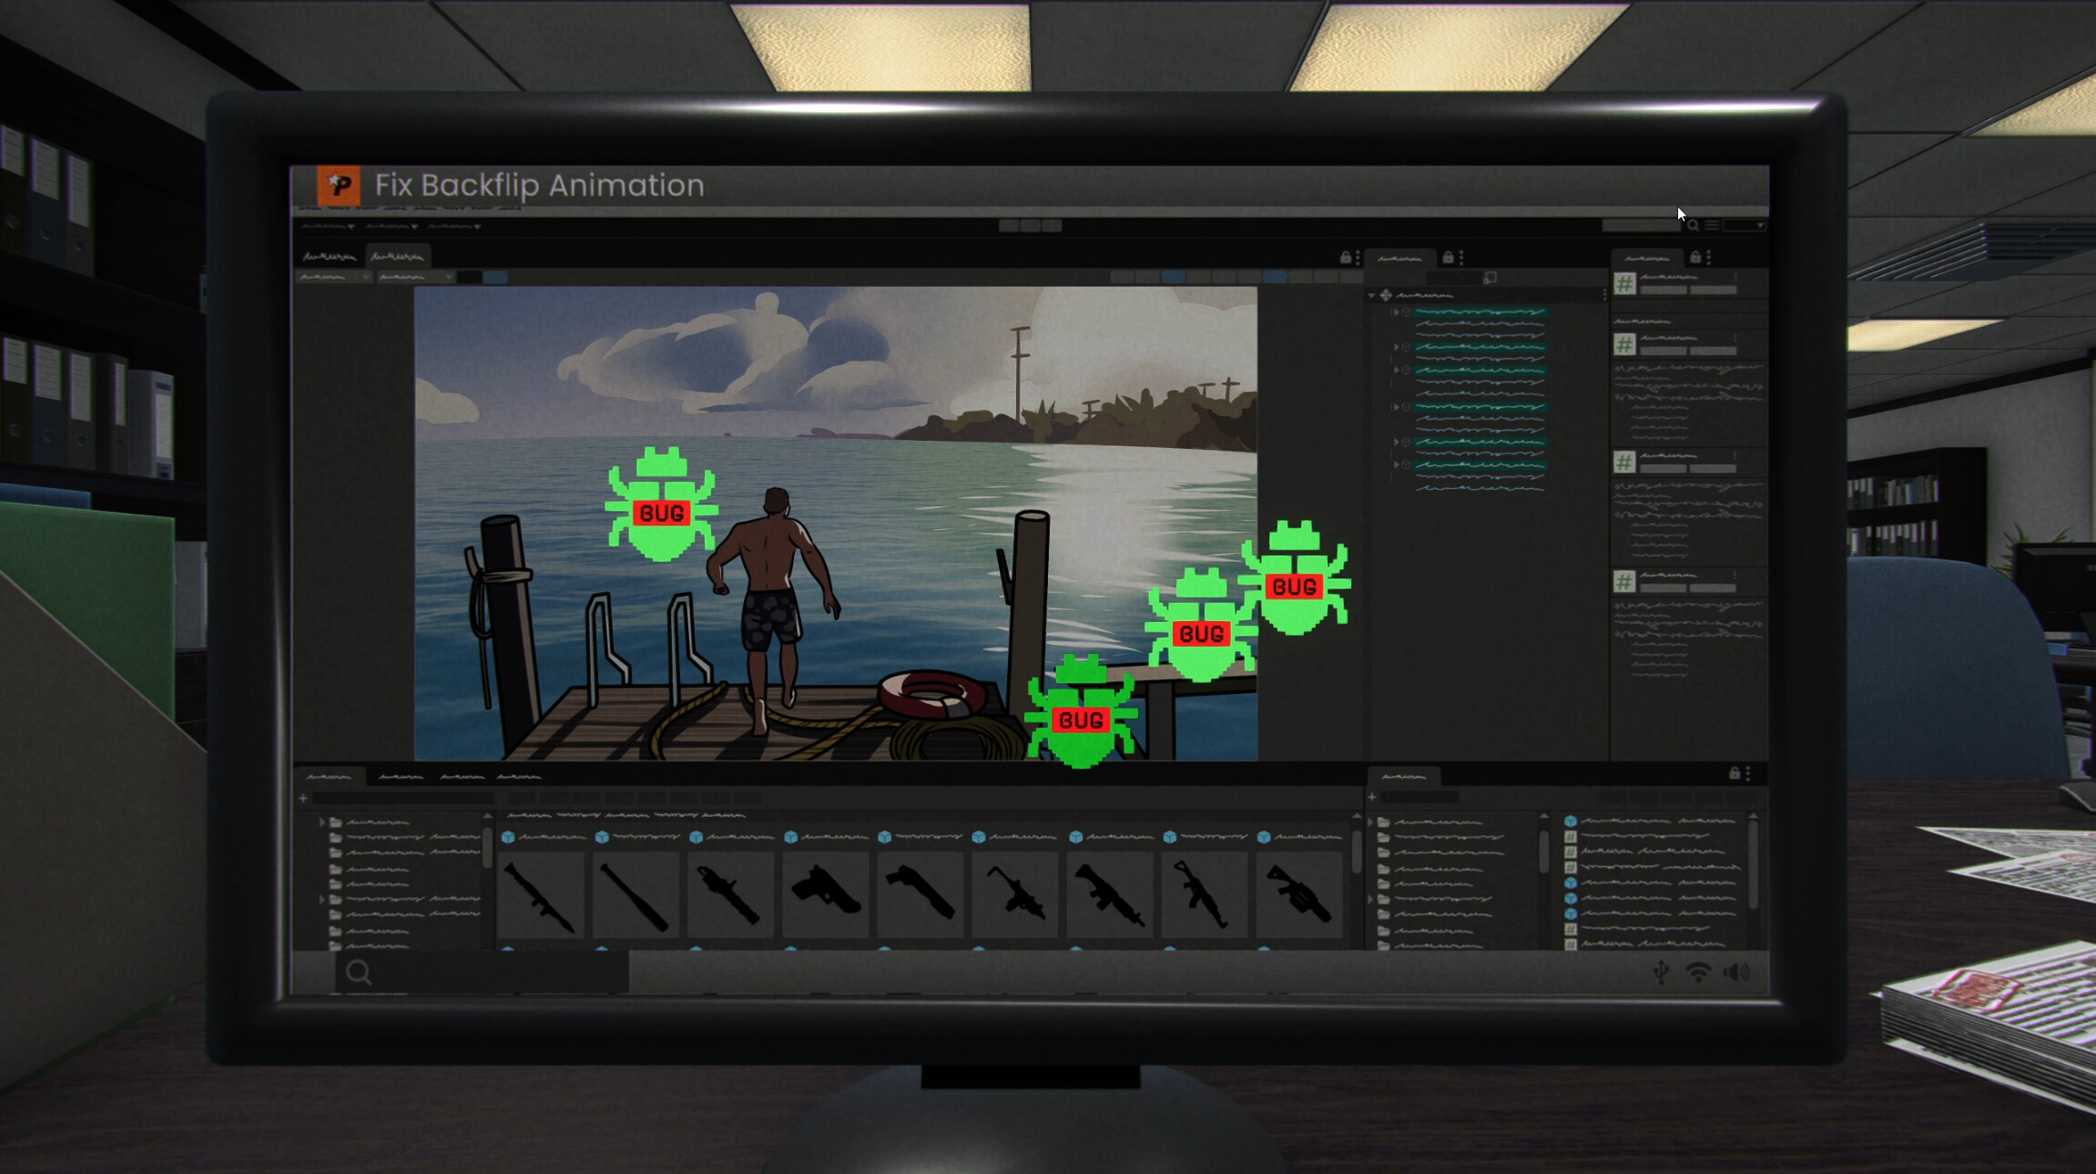Squash the bug sitting on the pier railing
This screenshot has height=1174, width=2096.
[1201, 625]
